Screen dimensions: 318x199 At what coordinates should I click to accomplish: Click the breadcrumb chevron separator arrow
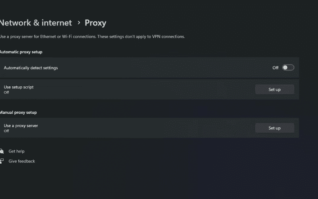[x=79, y=23]
